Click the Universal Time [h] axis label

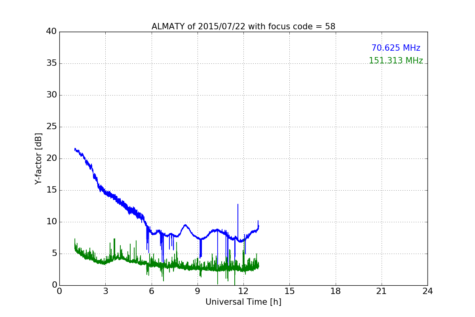tap(243, 302)
